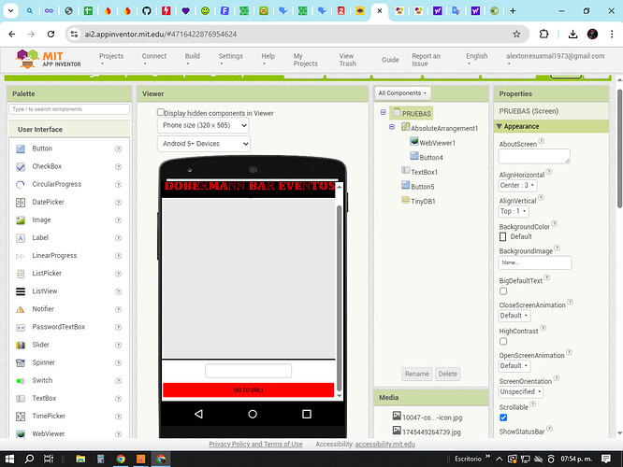This screenshot has width=623, height=467.
Task: Click the AboutScreen text area
Action: click(x=534, y=156)
